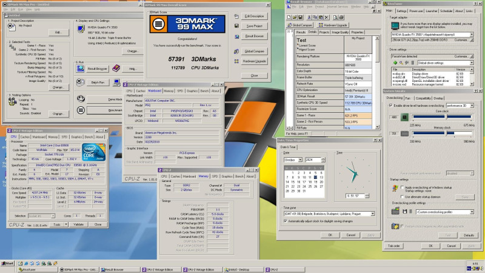The width and height of the screenshot is (485, 273).
Task: Open the Project menu in Result Browser
Action: click(320, 7)
